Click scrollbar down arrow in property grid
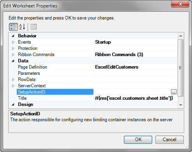 (181, 105)
